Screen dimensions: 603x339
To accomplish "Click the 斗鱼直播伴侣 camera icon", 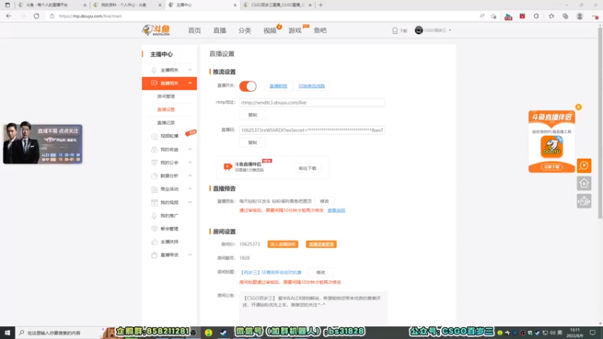I will tap(228, 166).
